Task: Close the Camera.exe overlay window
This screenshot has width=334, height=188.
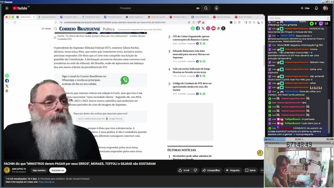Action: tap(332, 143)
